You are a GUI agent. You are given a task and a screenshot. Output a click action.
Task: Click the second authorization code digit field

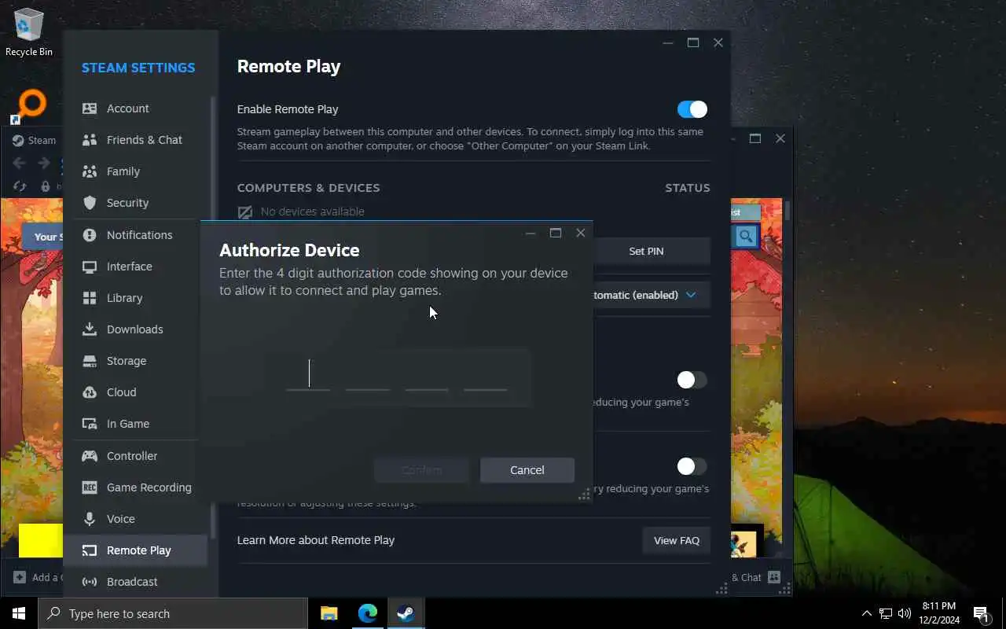tap(368, 374)
